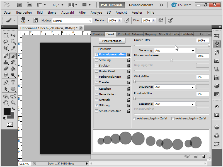Open the Layers panel icon in right dock
The image size is (223, 167).
click(217, 127)
